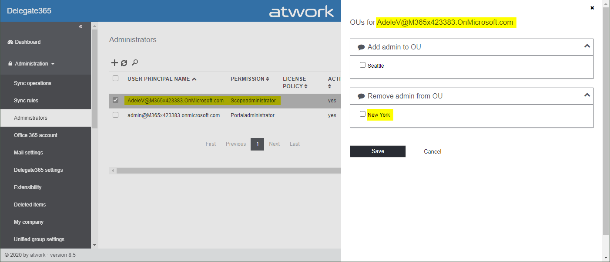Sort by User Principal Name column
Viewport: 610px width, 262px height.
tap(162, 79)
